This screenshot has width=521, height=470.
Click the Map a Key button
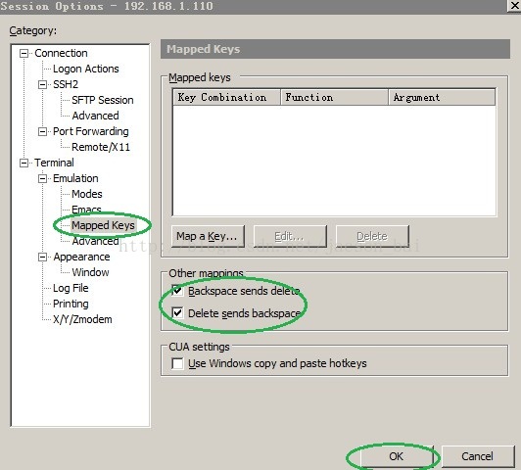208,237
